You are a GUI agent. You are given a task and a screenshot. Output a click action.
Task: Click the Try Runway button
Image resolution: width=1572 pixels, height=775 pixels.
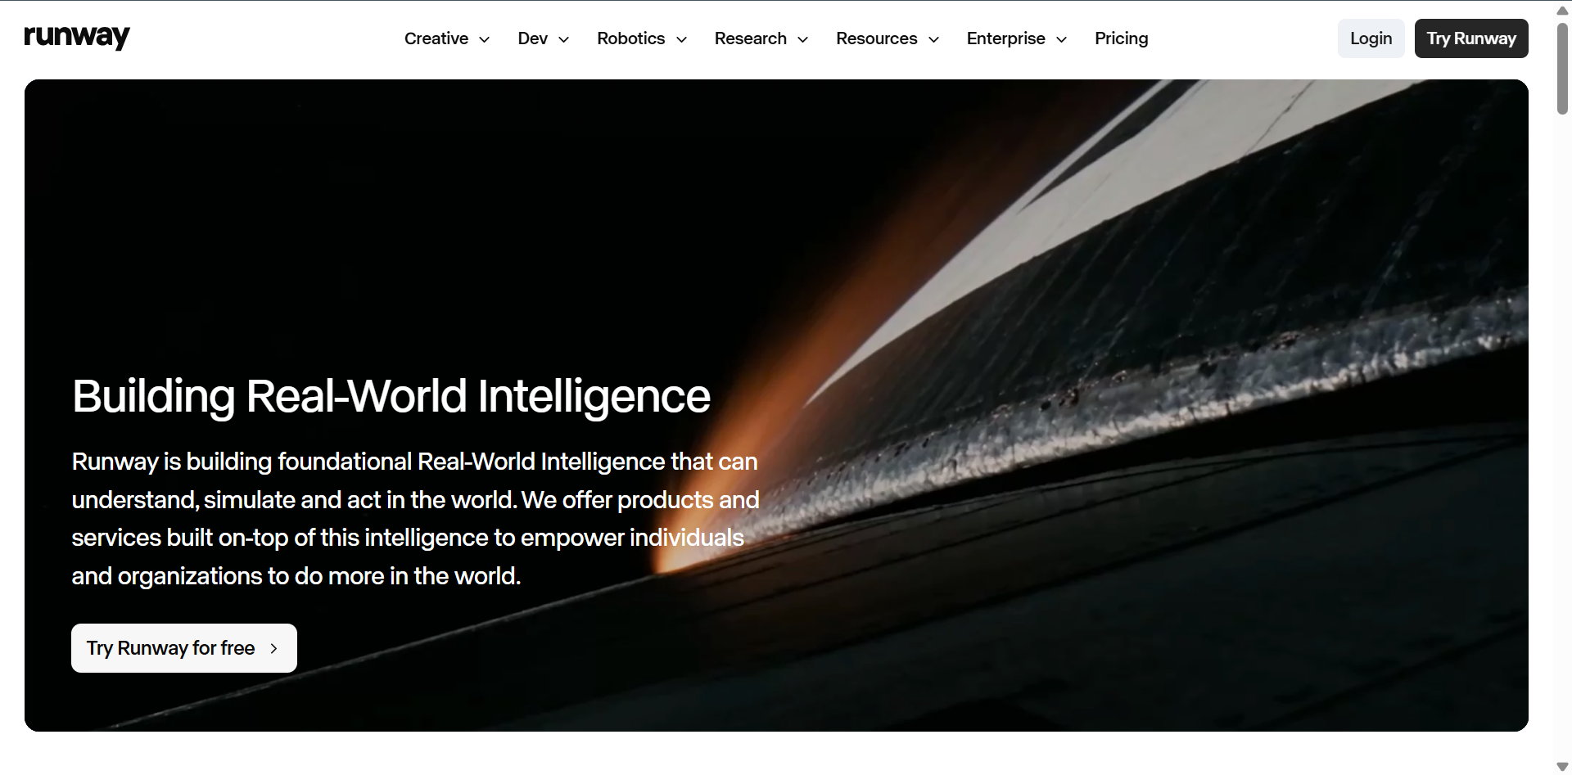pos(1471,38)
